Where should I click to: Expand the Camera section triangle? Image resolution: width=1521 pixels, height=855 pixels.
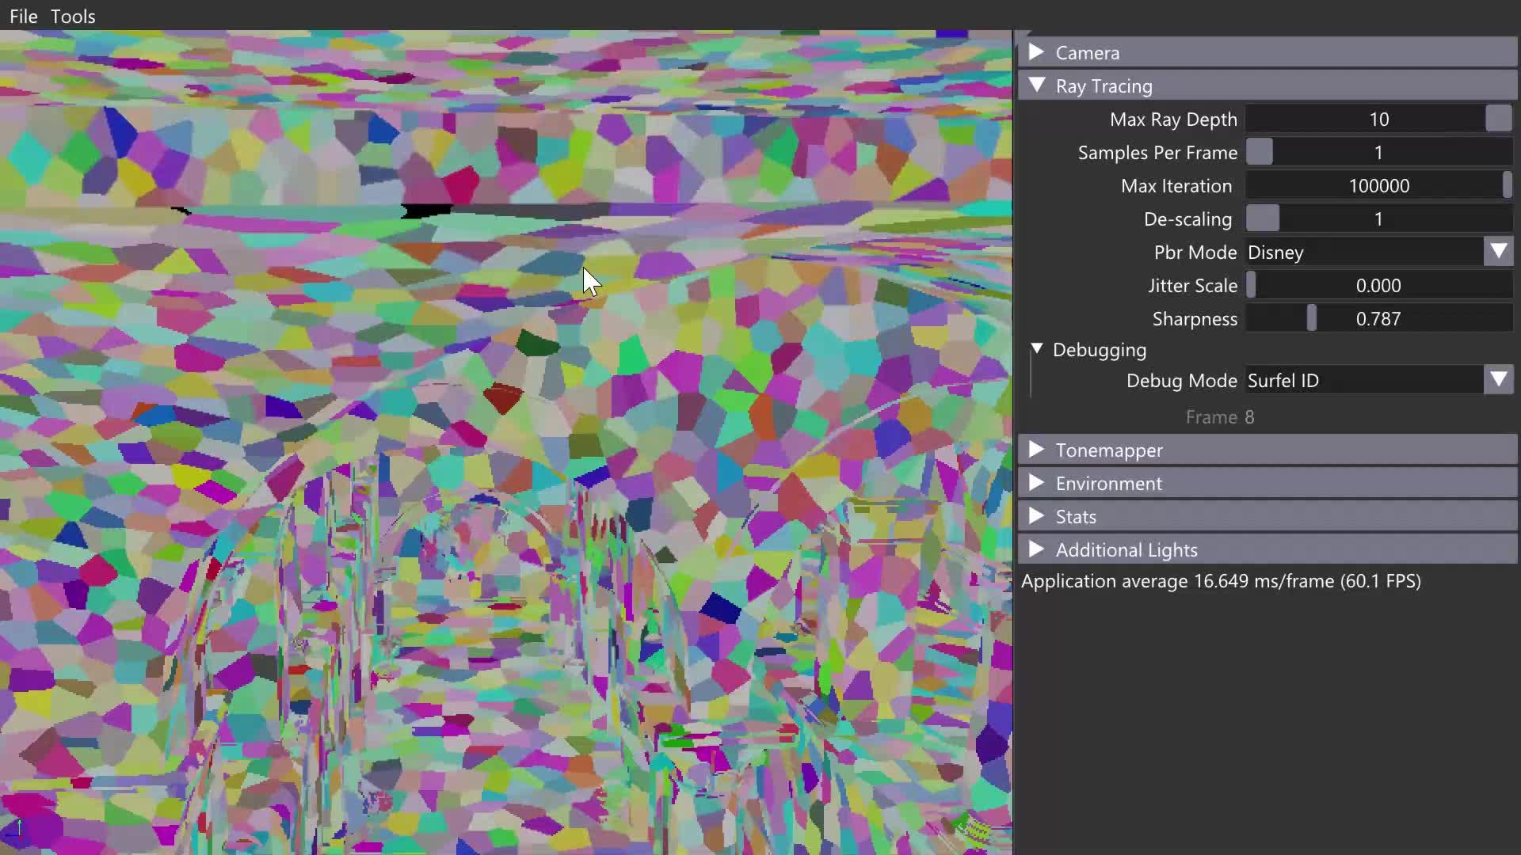pos(1036,52)
